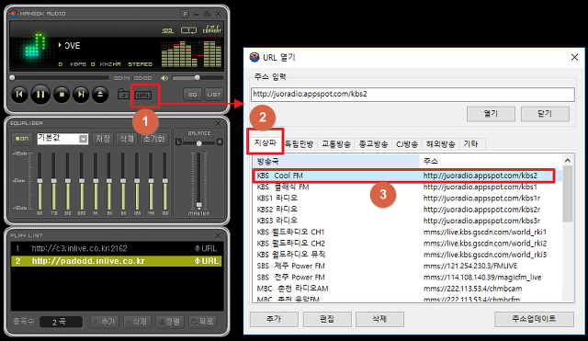Select playlist entry http://padodd.inlive.co.kr
588x341 pixels.
click(117, 261)
